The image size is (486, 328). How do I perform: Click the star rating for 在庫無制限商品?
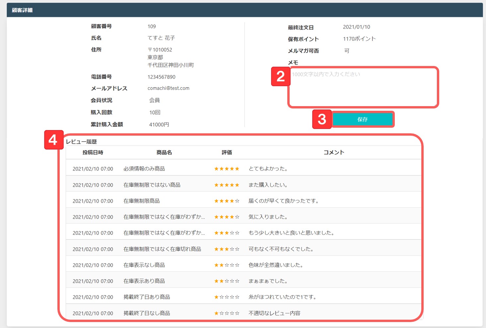point(227,201)
